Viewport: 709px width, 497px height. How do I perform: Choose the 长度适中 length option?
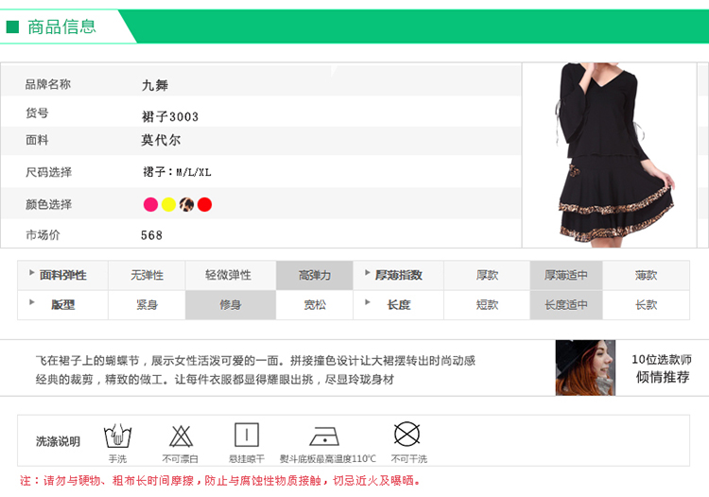point(566,304)
